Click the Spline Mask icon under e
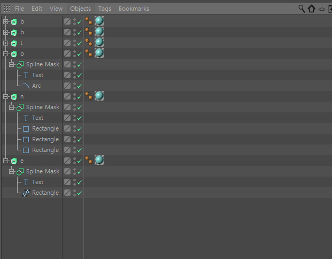This screenshot has height=259, width=332. click(x=20, y=171)
